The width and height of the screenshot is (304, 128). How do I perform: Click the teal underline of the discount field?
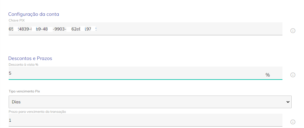click(x=146, y=79)
